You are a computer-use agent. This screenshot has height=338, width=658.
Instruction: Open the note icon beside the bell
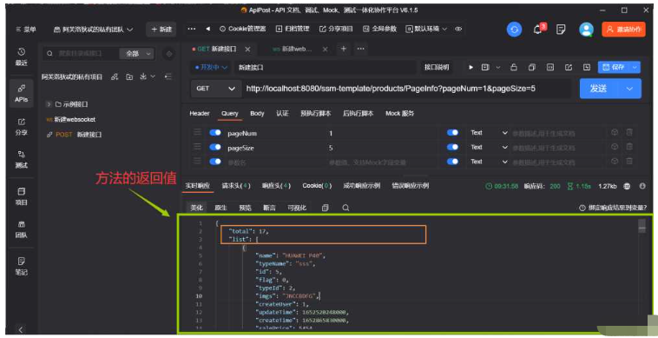pyautogui.click(x=561, y=29)
